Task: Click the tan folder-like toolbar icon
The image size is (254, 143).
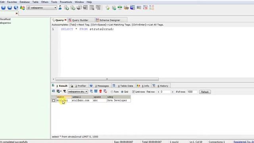Action: (x=126, y=8)
